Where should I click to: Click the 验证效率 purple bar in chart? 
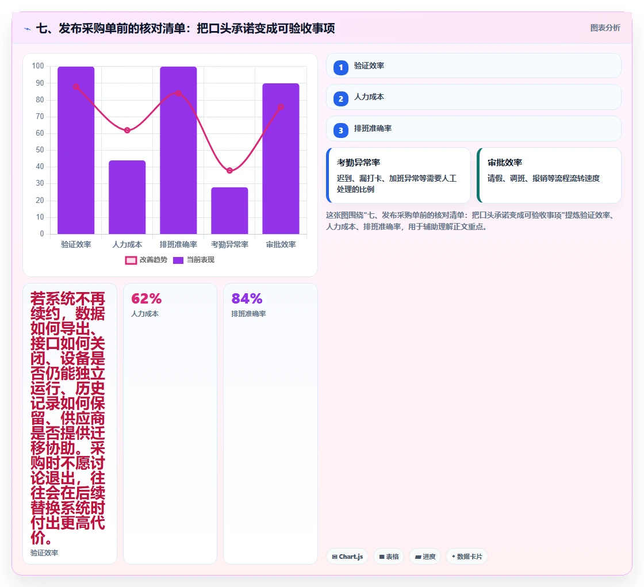[76, 151]
